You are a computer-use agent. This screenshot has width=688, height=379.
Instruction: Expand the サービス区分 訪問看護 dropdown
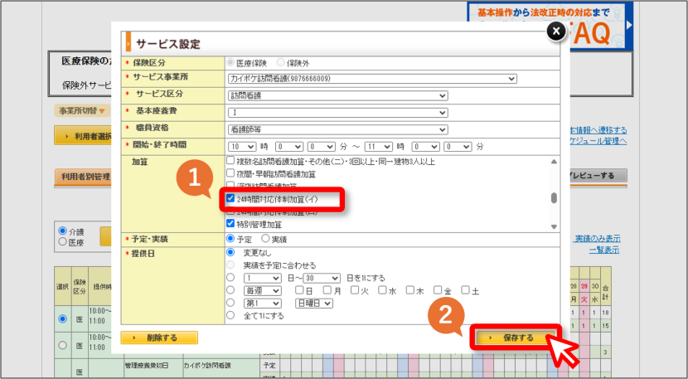pos(338,95)
